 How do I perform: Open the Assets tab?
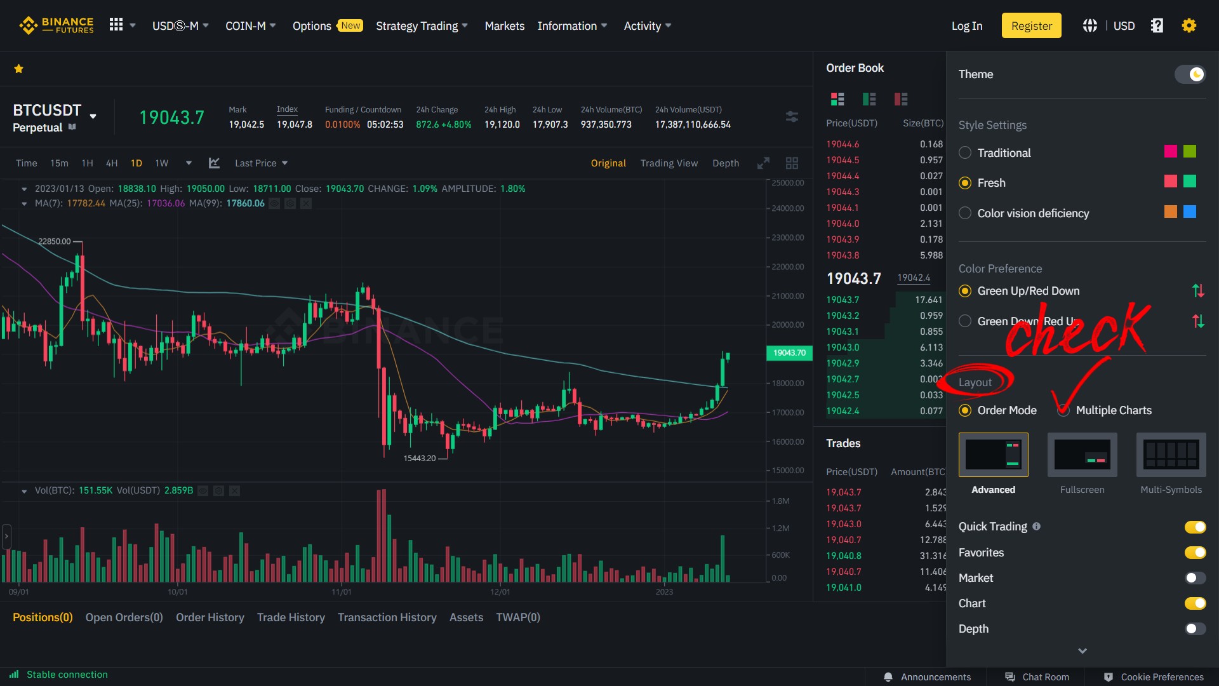(x=466, y=617)
